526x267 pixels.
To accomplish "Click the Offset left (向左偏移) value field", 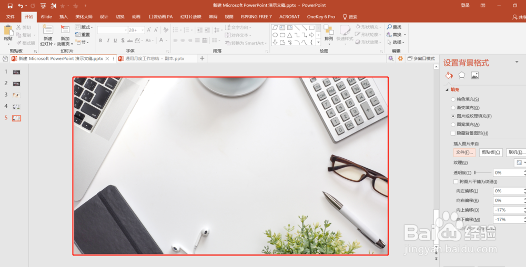I will pos(509,191).
